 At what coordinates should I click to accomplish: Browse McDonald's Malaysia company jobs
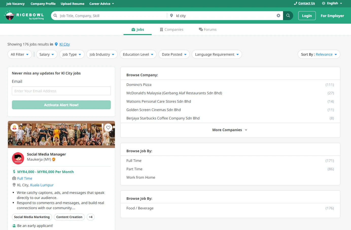point(230,93)
